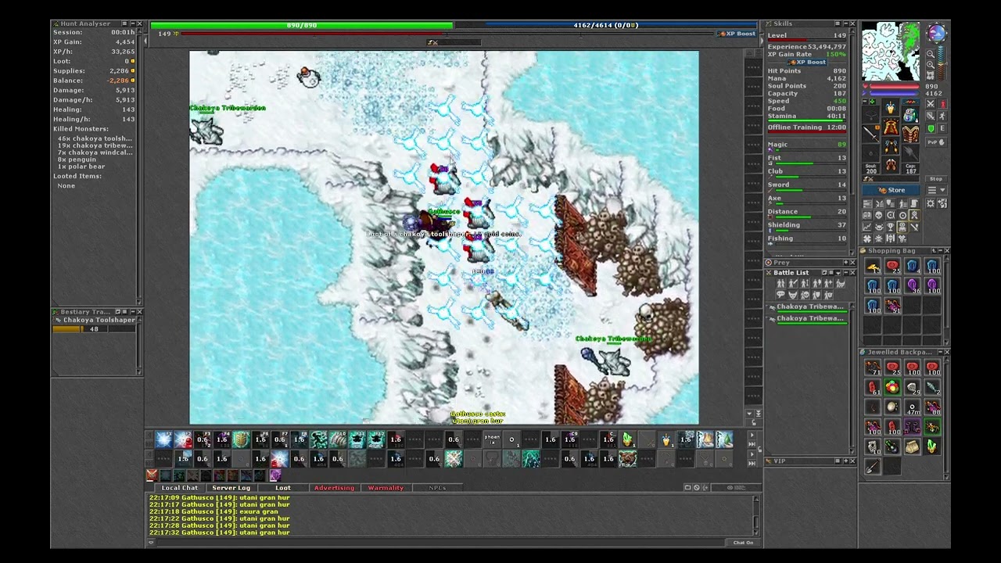Image resolution: width=1001 pixels, height=563 pixels.
Task: Click the golden bag in Jewelled Backpack
Action: coord(912,446)
